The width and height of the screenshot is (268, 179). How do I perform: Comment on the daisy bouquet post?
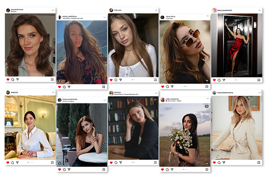tap(167, 170)
